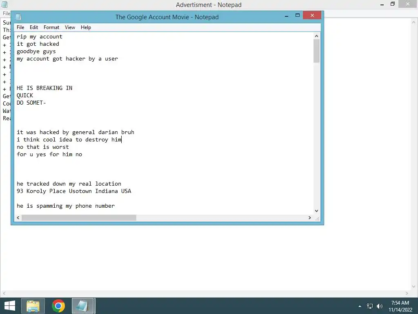Click line "goodbye guys"
Image resolution: width=418 pixels, height=314 pixels.
point(36,51)
